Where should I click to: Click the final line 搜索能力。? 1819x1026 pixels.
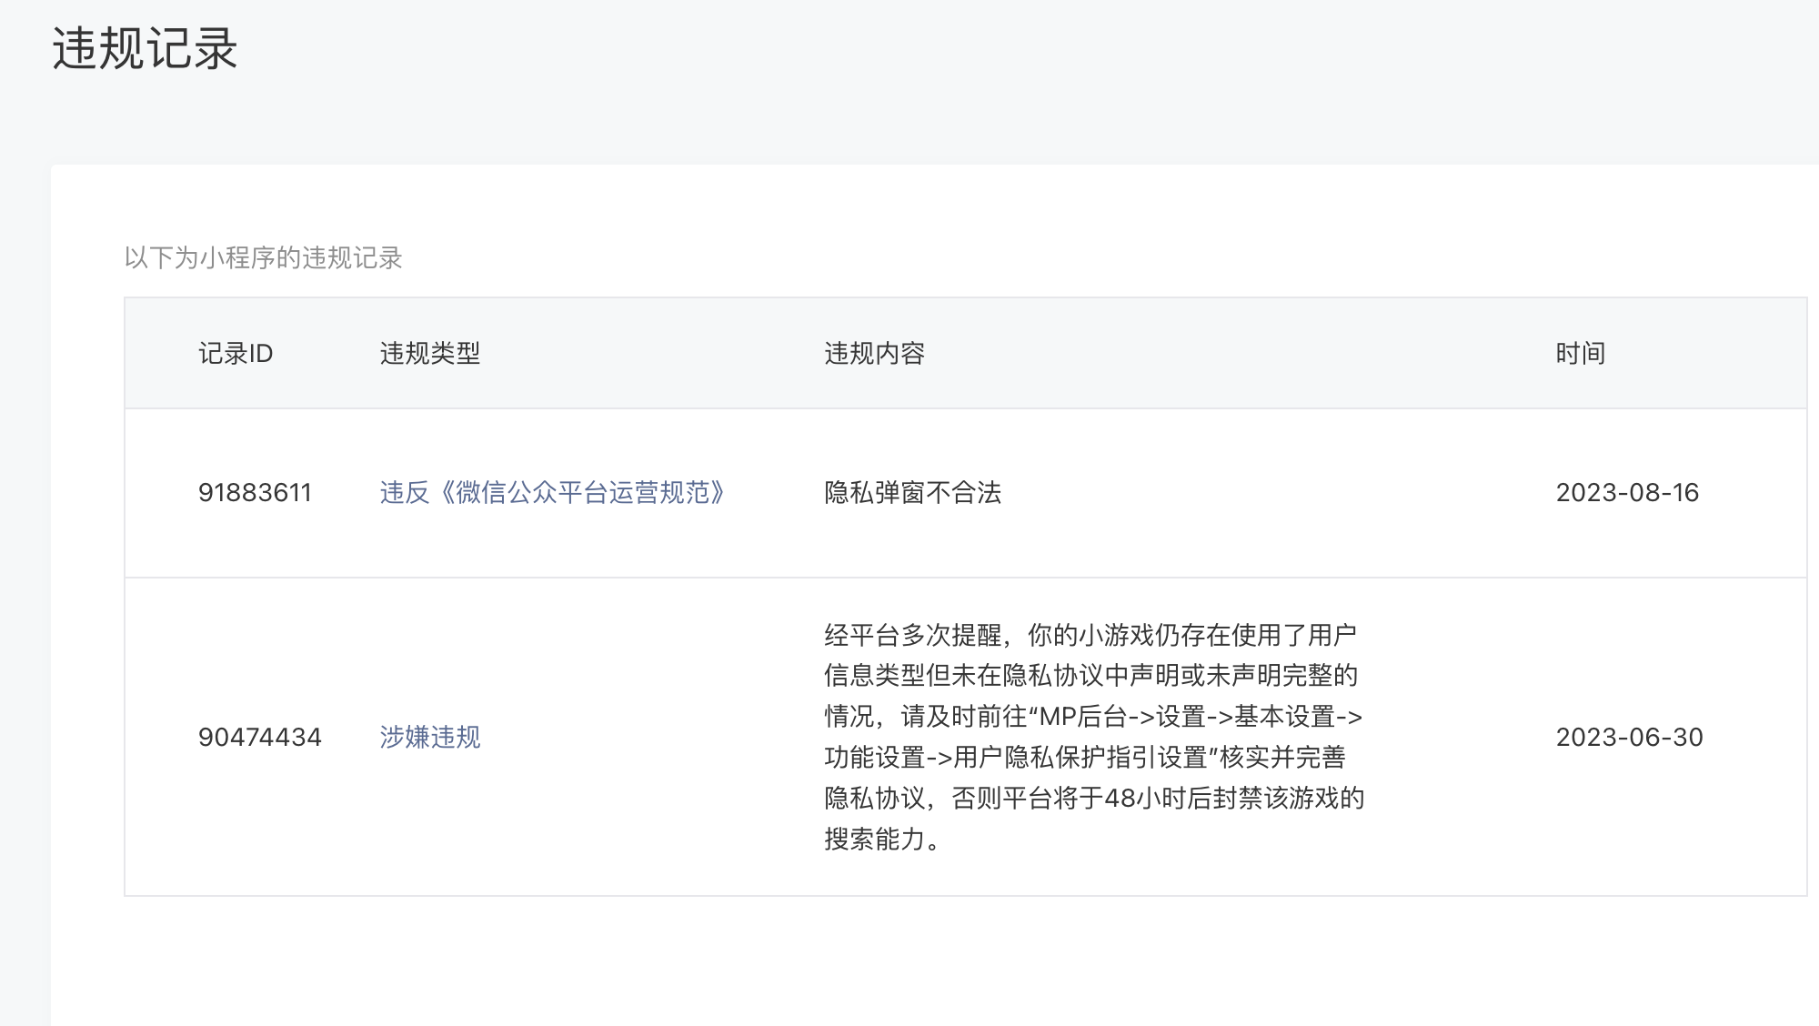pyautogui.click(x=882, y=840)
